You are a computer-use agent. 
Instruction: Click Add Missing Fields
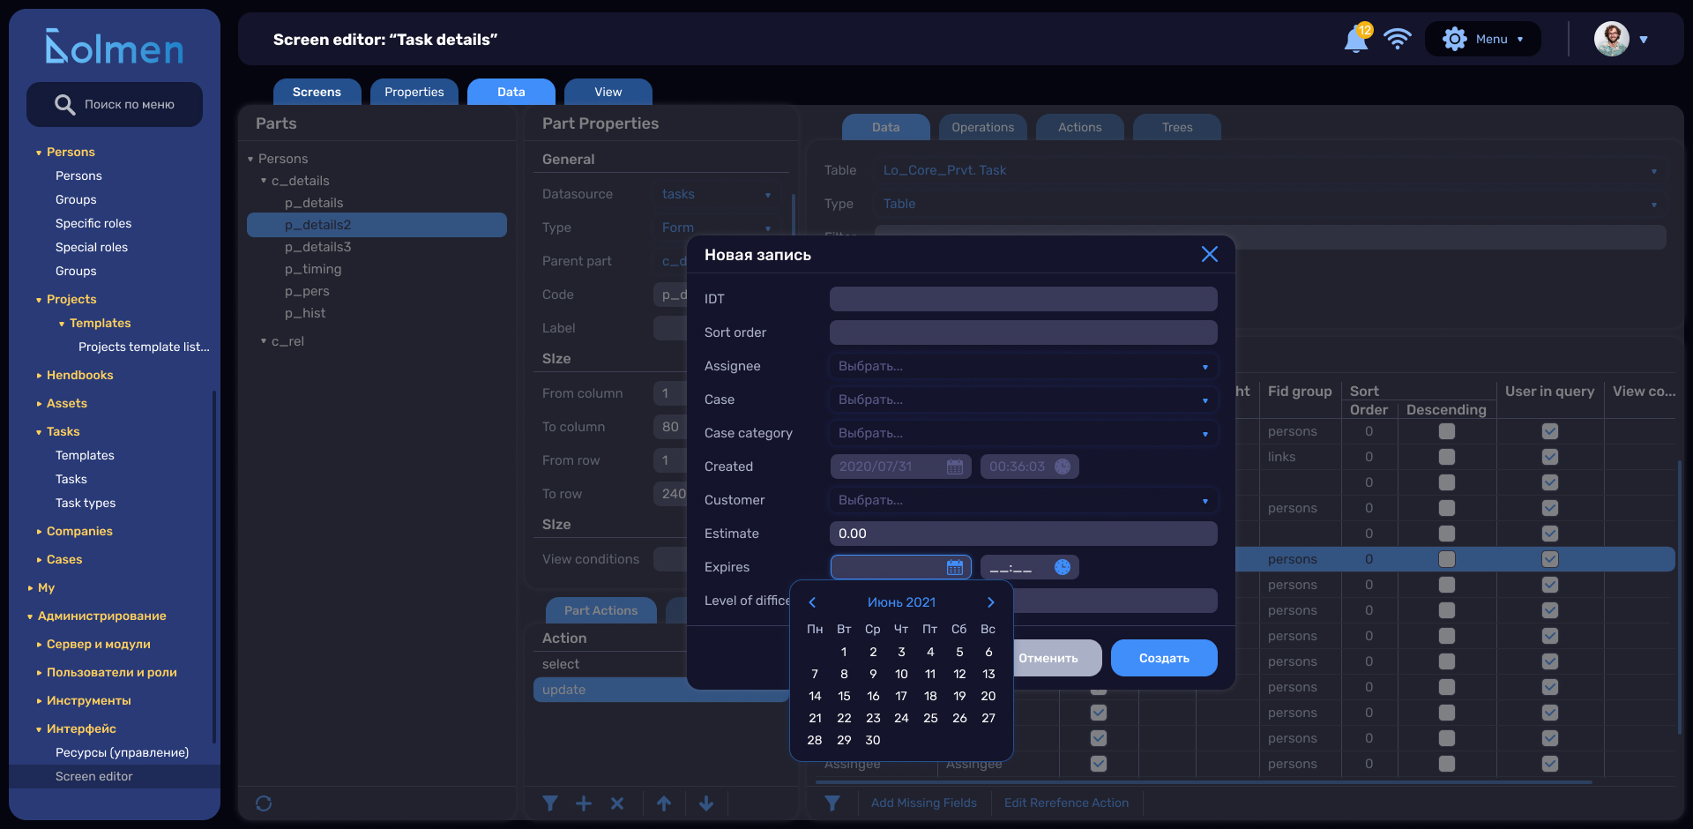[924, 803]
